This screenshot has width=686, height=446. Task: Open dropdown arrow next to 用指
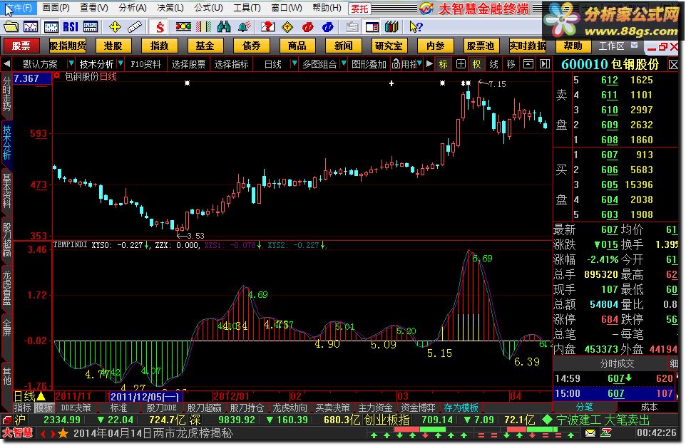click(419, 64)
